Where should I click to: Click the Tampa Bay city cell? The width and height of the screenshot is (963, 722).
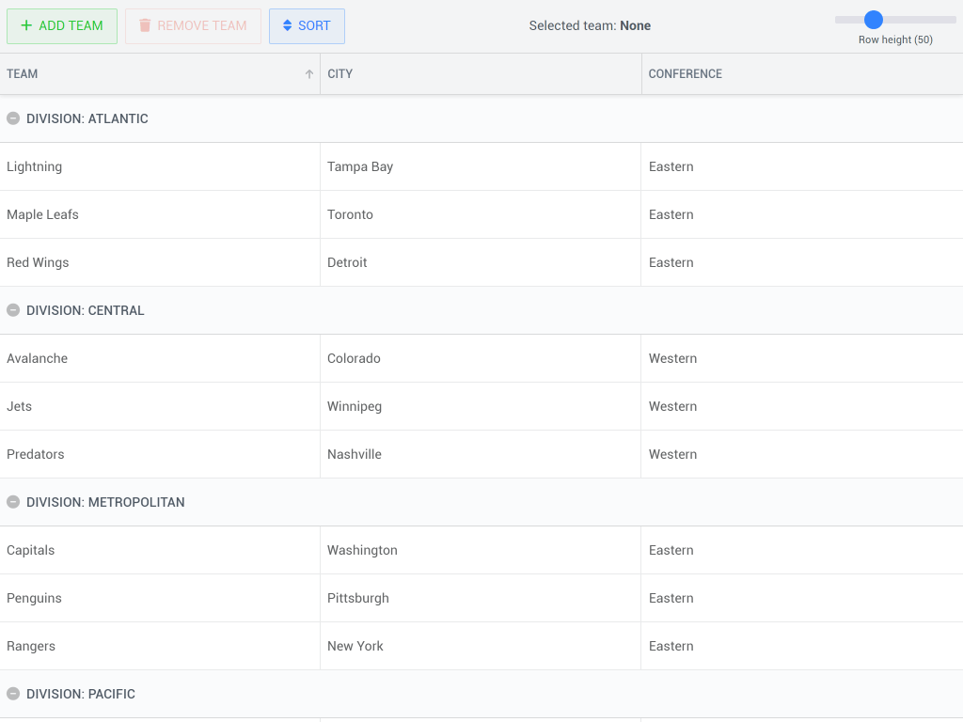[481, 166]
